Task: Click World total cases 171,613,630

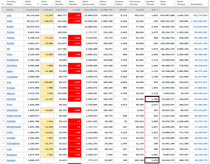Action: 32,10
